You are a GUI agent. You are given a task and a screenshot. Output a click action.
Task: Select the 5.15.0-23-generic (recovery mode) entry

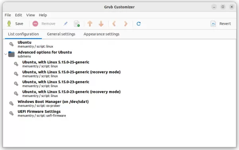119,94
